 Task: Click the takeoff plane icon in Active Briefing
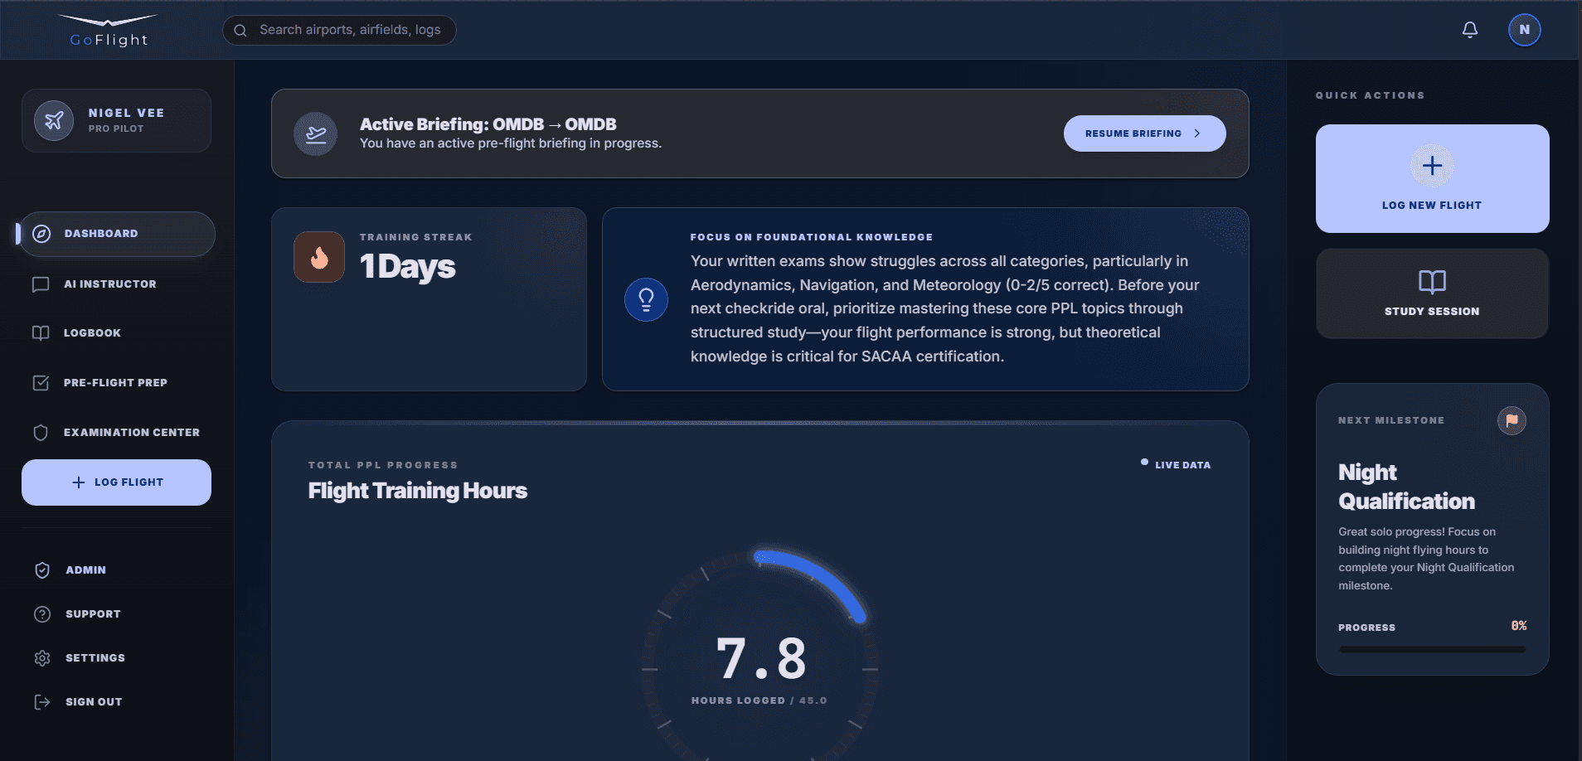(316, 133)
